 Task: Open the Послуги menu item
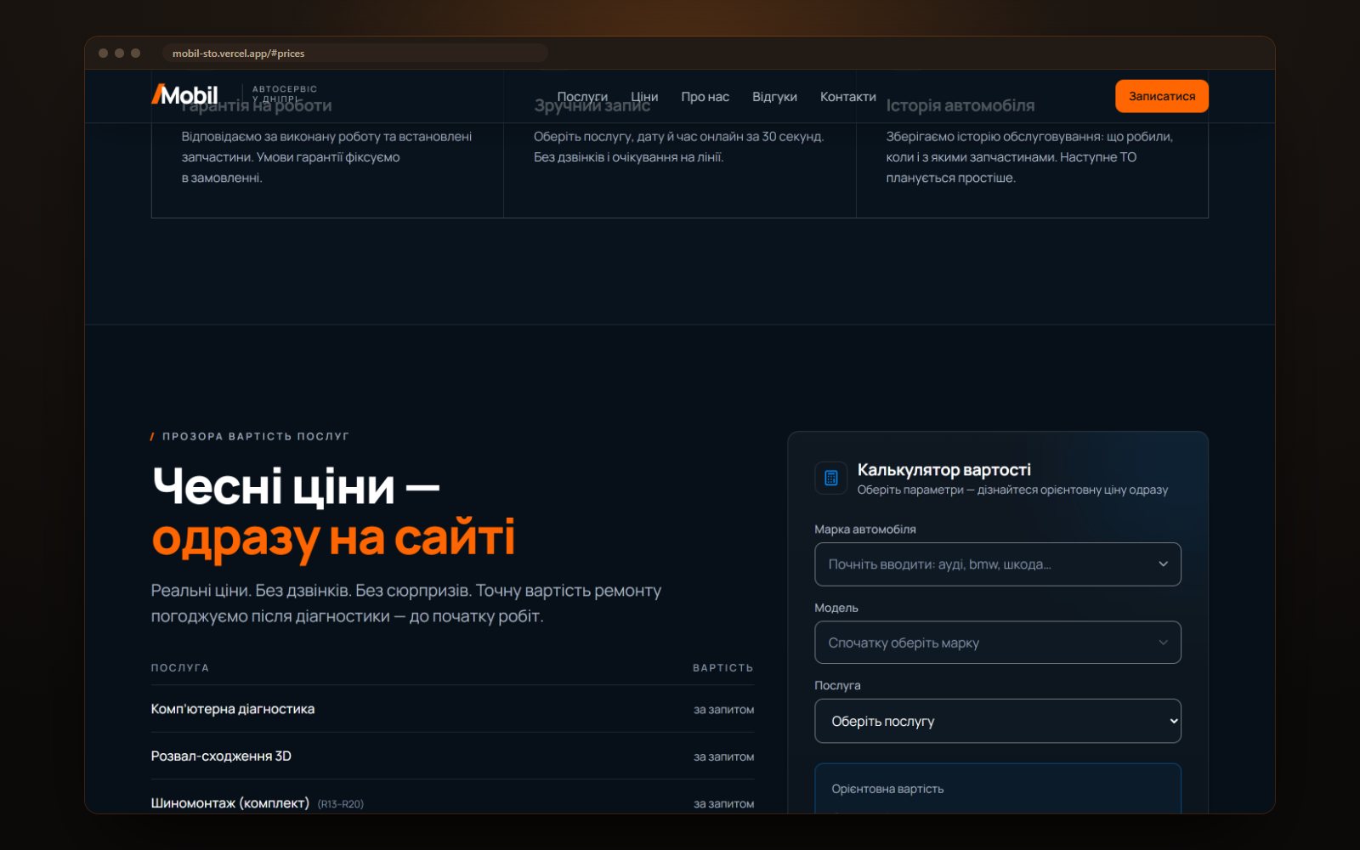(x=582, y=96)
